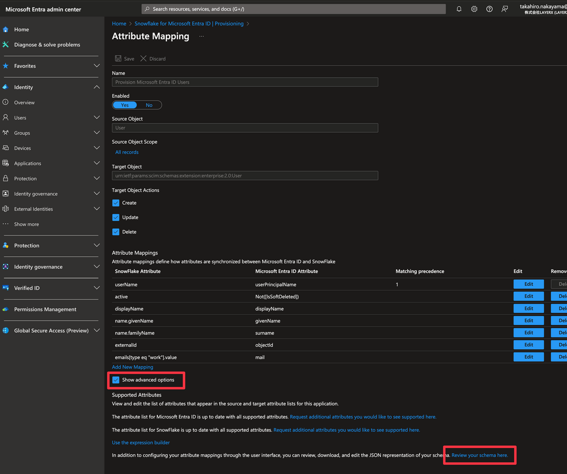Click the Target Object schema field
This screenshot has height=474, width=567.
[245, 175]
